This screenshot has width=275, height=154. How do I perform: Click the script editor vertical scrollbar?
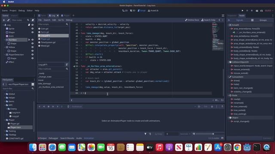coord(223,82)
